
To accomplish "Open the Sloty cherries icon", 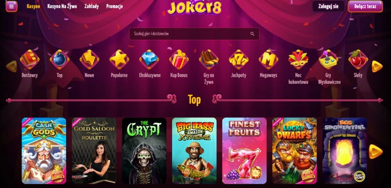I will tap(358, 59).
